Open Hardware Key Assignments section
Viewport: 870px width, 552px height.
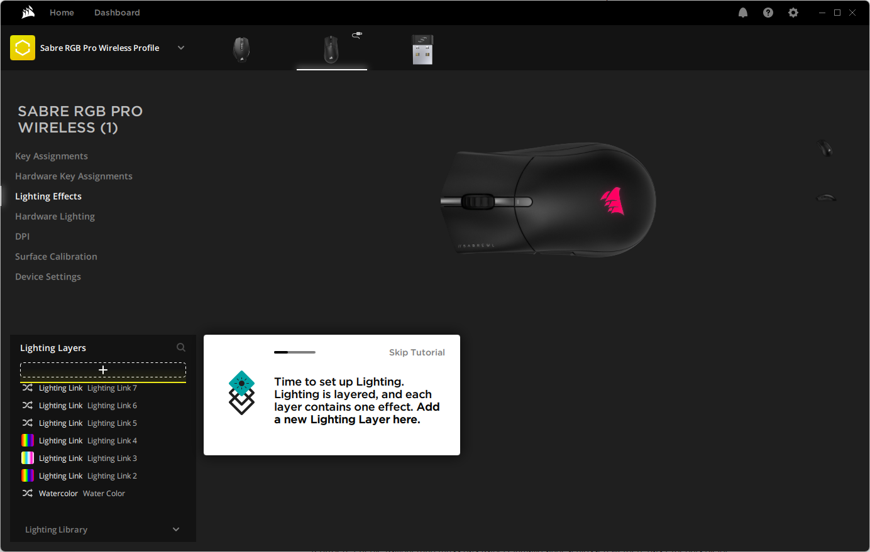point(74,176)
